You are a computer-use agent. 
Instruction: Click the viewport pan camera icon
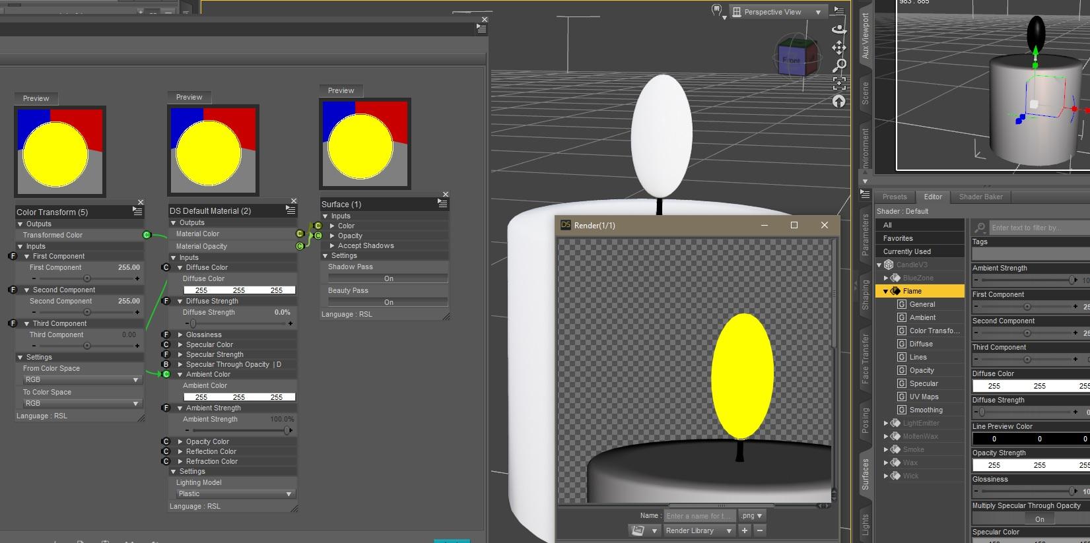(839, 48)
